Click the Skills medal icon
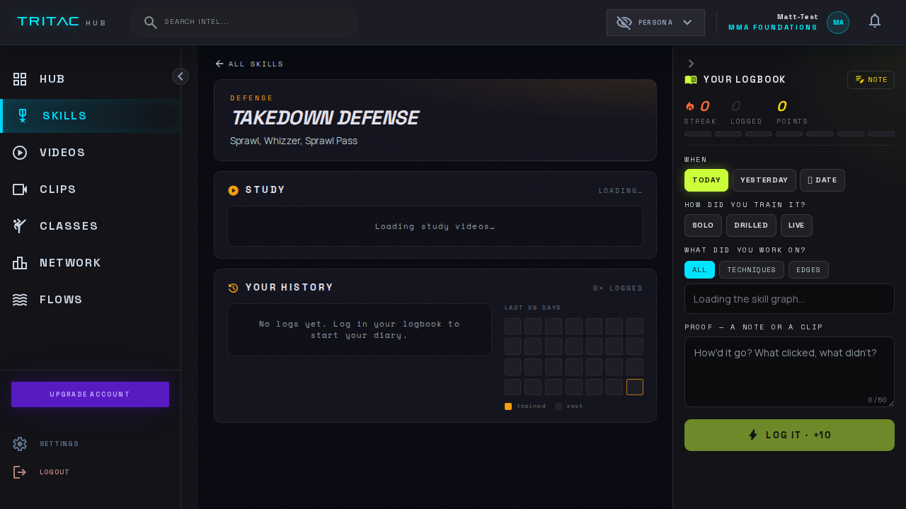This screenshot has width=906, height=509. 23,116
